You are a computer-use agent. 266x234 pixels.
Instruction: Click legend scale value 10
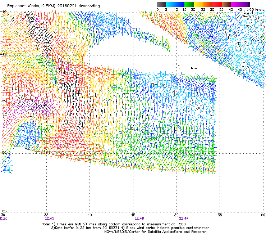pyautogui.click(x=176, y=10)
